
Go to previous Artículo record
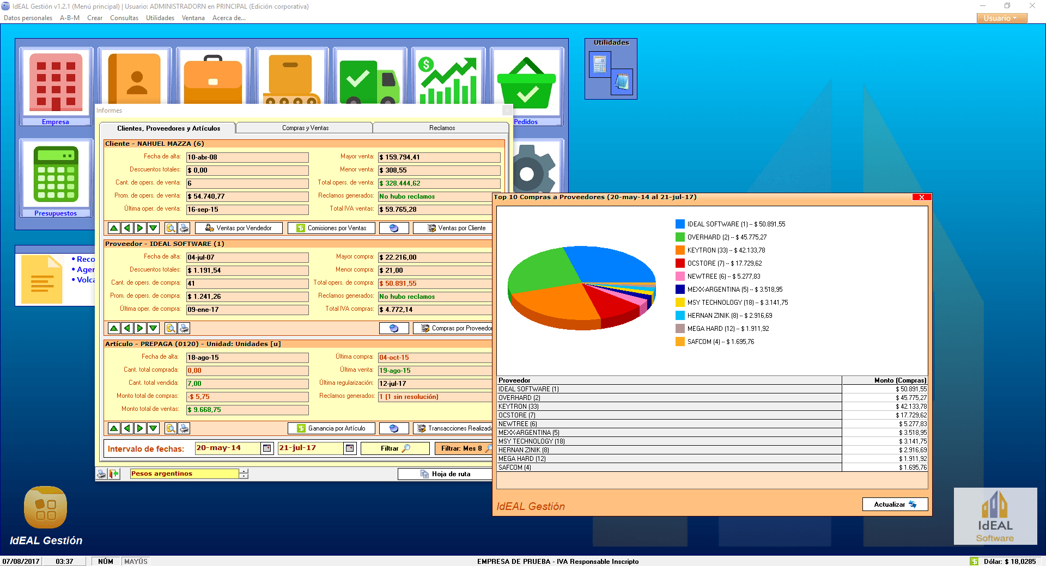coord(127,428)
